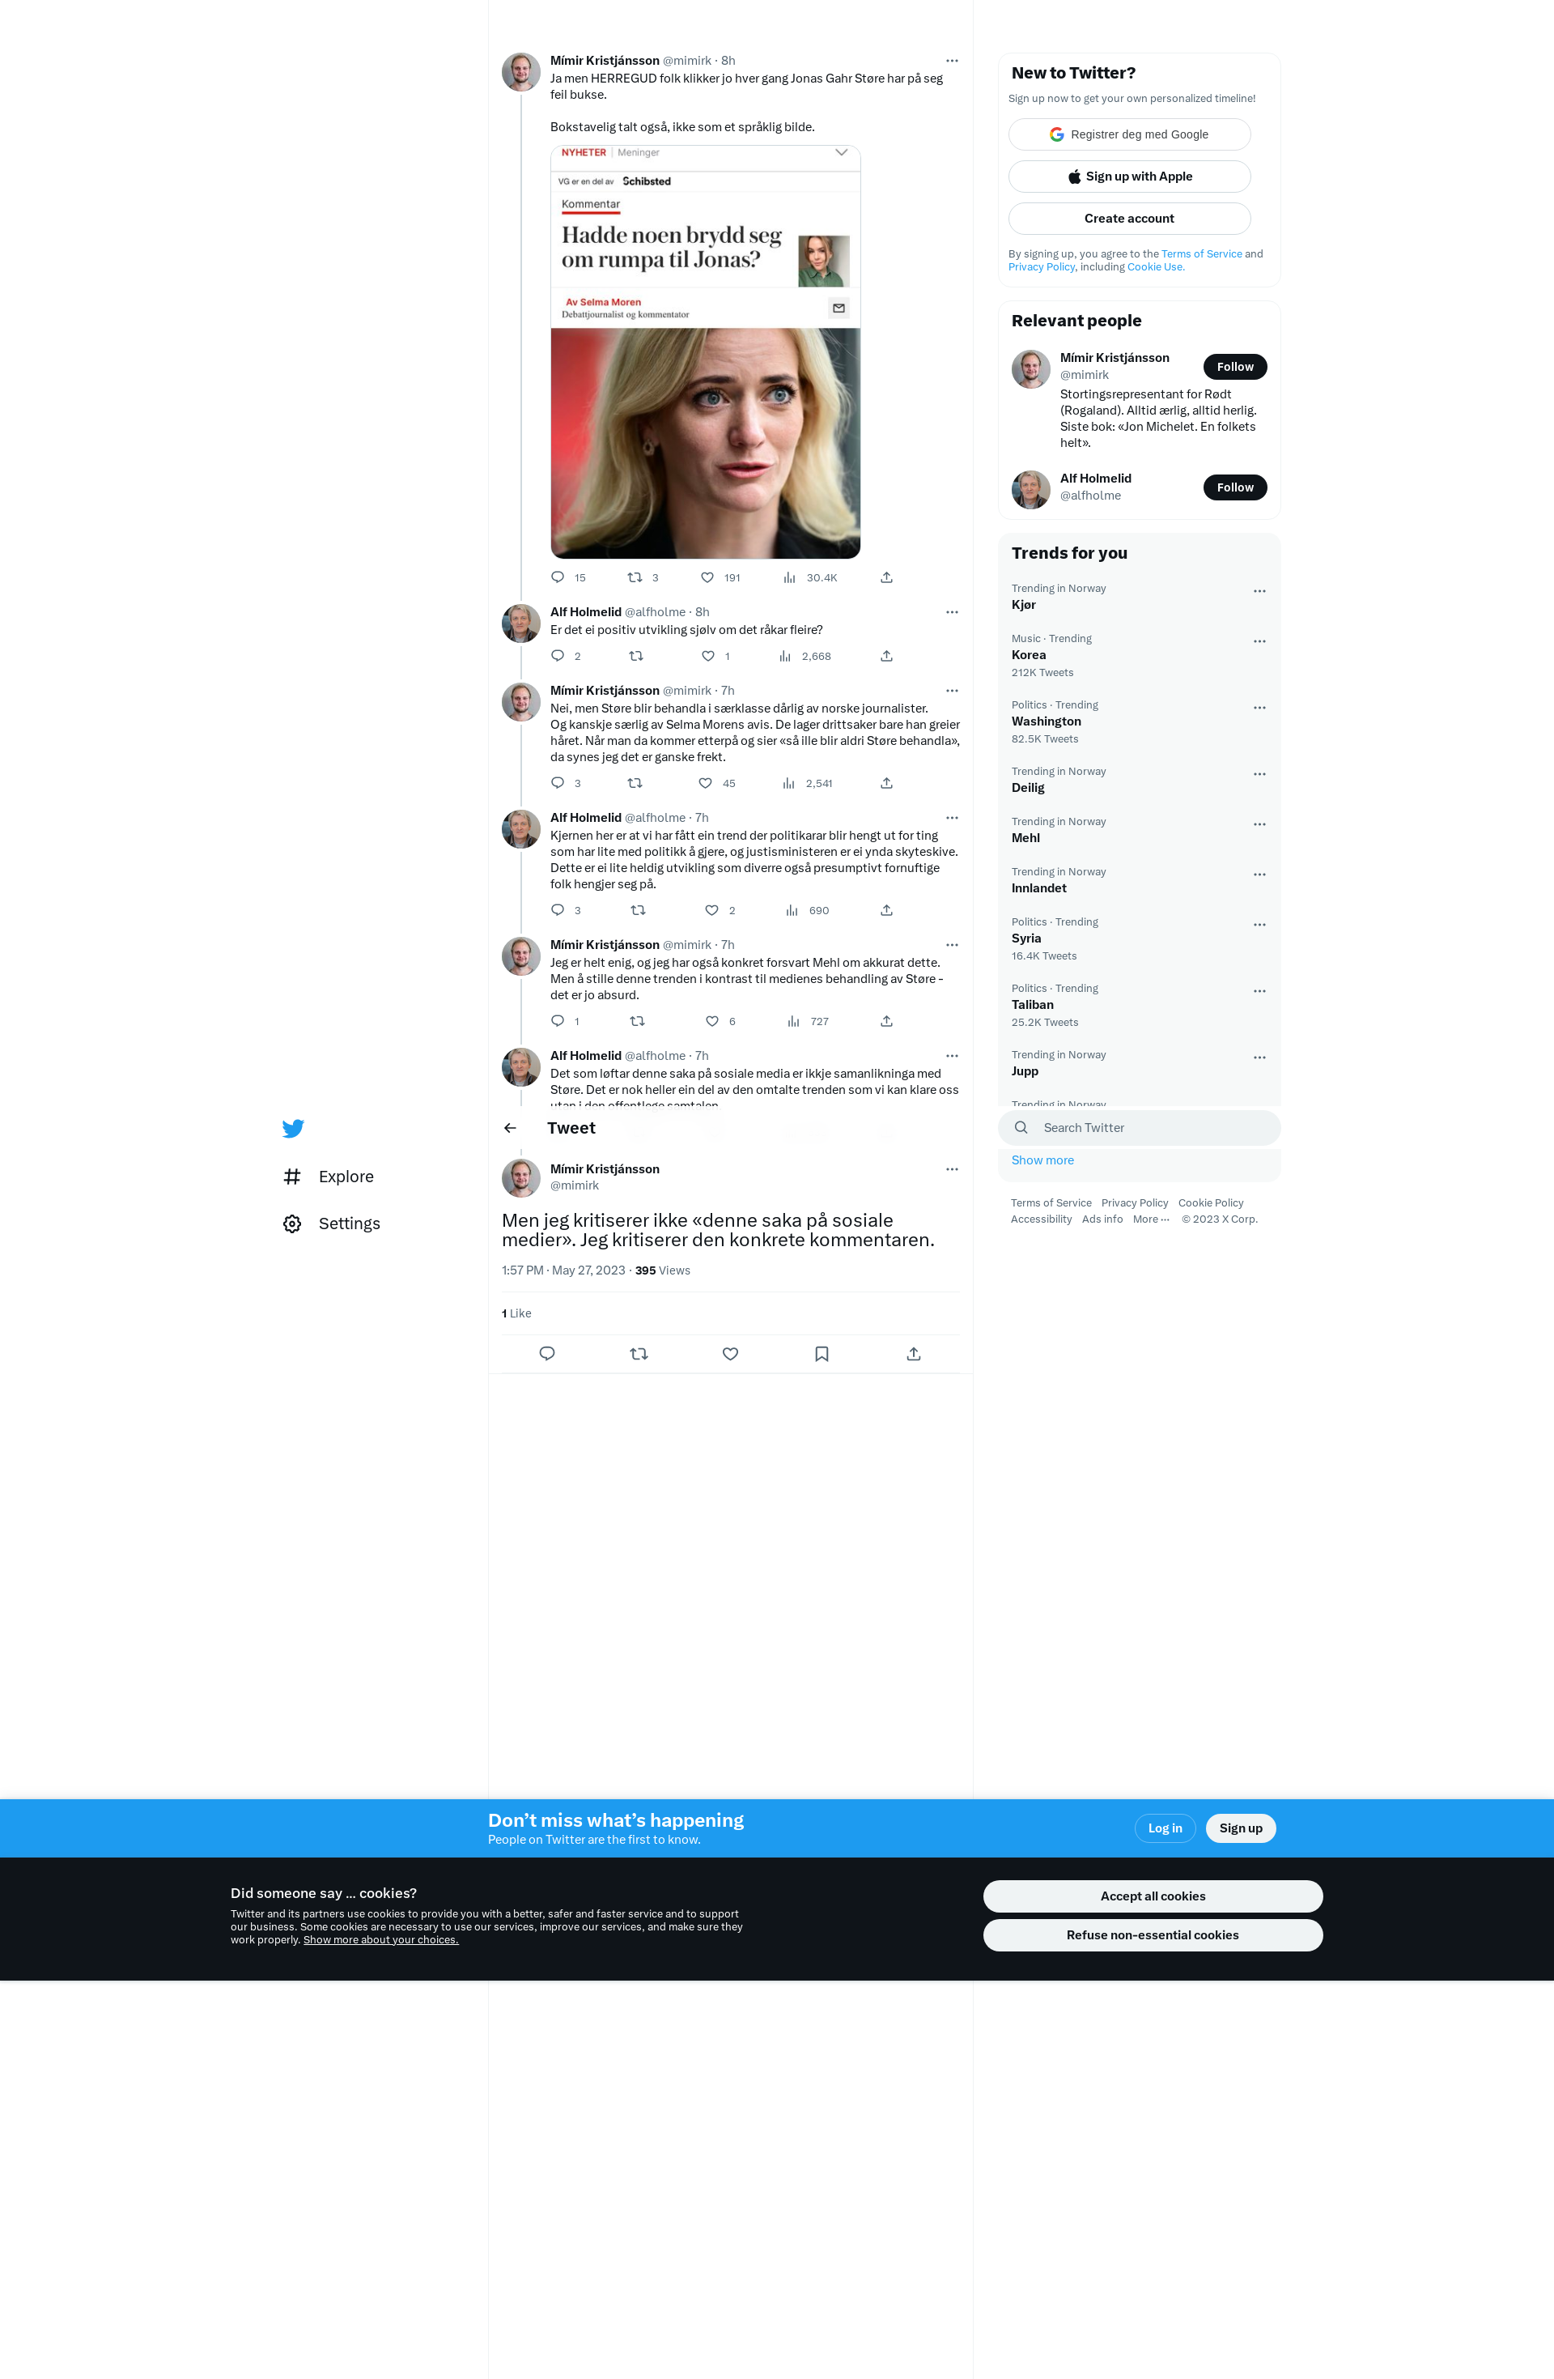Image resolution: width=1554 pixels, height=2379 pixels.
Task: Open Explore from the sidebar
Action: pyautogui.click(x=329, y=1177)
